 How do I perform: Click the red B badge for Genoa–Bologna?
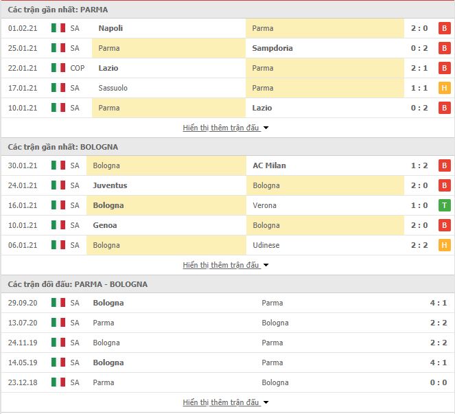444,225
